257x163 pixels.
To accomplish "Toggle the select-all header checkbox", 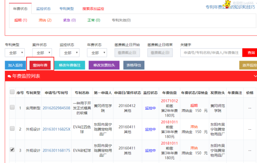I will coord(12,92).
